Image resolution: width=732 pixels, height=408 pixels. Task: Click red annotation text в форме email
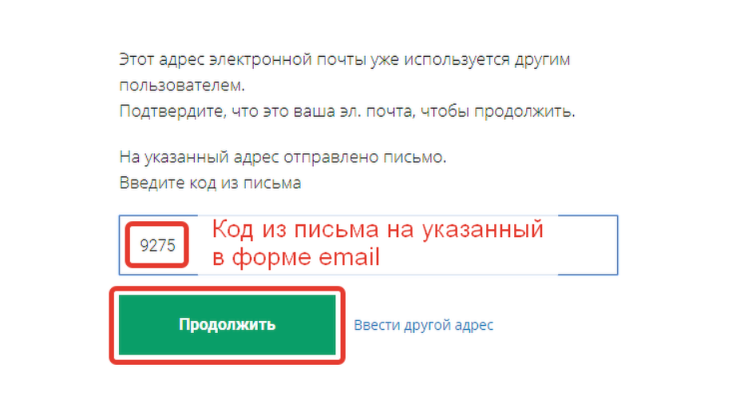point(296,257)
